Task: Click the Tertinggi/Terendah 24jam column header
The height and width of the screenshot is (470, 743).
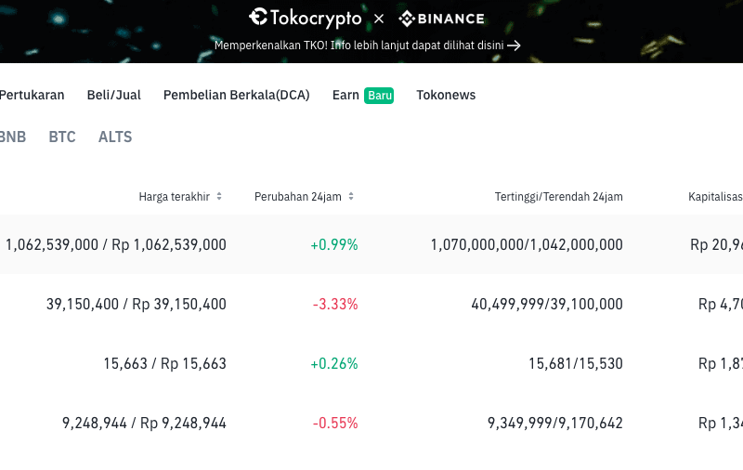Action: [559, 197]
